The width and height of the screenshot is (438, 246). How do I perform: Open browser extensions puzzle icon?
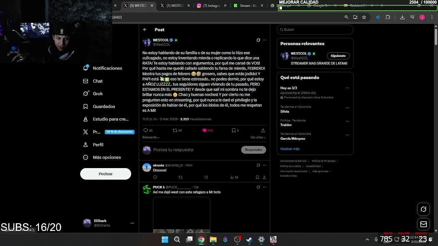(388, 17)
